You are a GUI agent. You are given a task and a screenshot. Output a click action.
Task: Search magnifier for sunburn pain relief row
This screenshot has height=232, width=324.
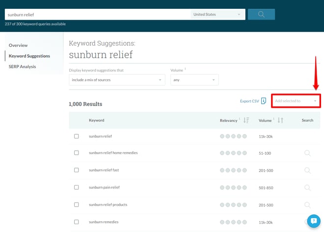point(307,187)
